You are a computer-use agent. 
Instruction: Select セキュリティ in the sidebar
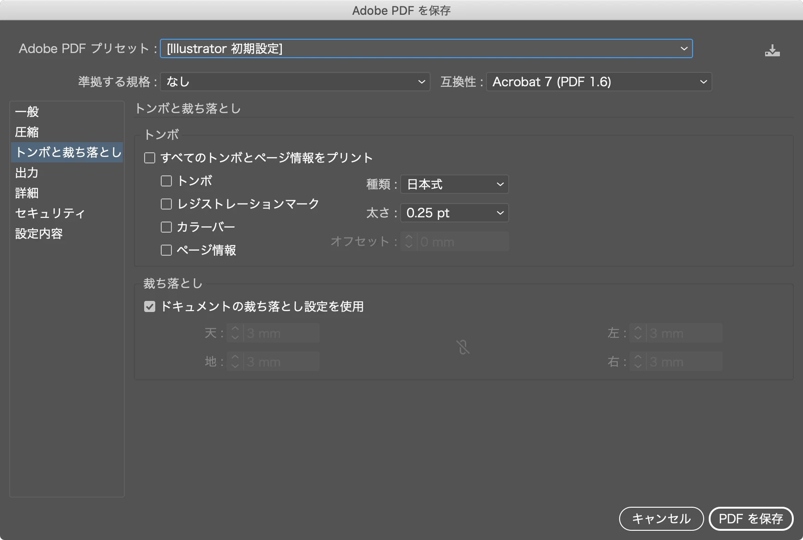[67, 213]
